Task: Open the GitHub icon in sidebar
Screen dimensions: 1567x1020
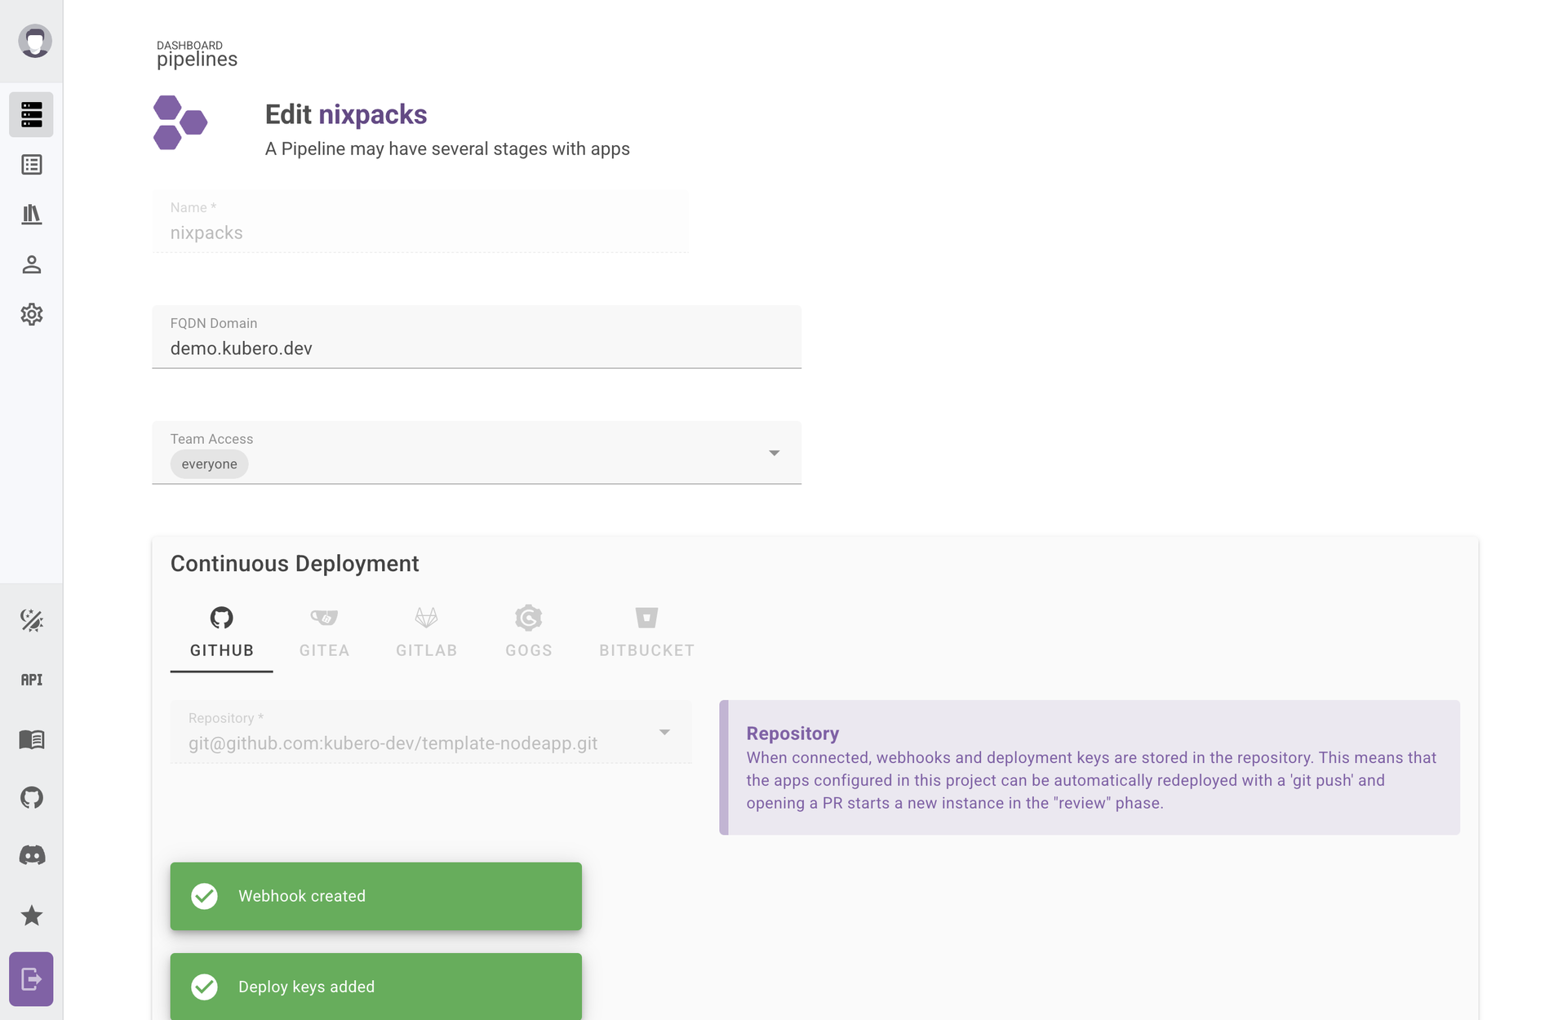Action: point(32,797)
